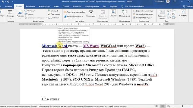
Task: Click on 'Microsoft Office' bold text
Action: point(141,65)
